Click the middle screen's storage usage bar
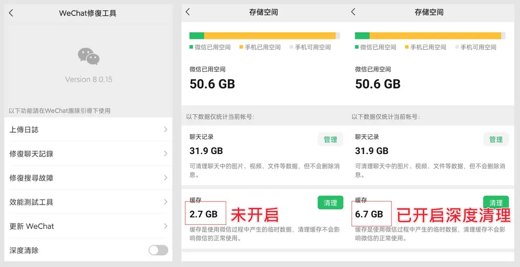The height and width of the screenshot is (267, 520). (264, 35)
